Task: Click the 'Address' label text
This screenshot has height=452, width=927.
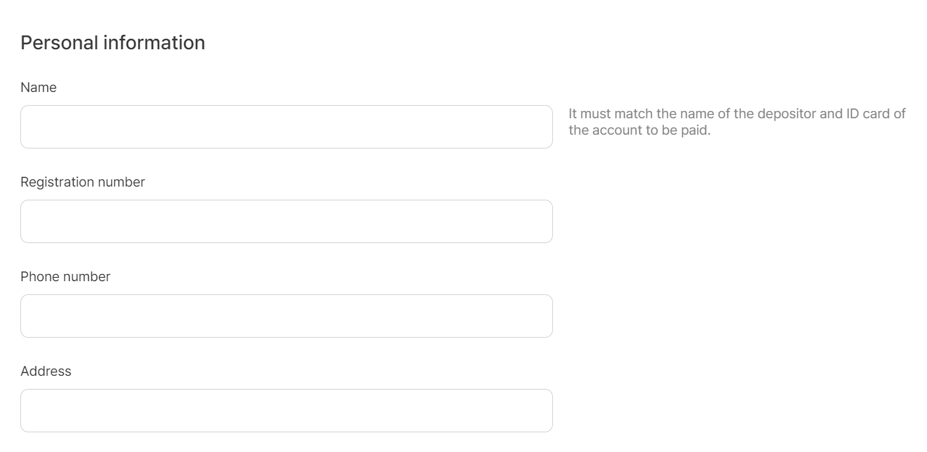Action: pos(46,371)
